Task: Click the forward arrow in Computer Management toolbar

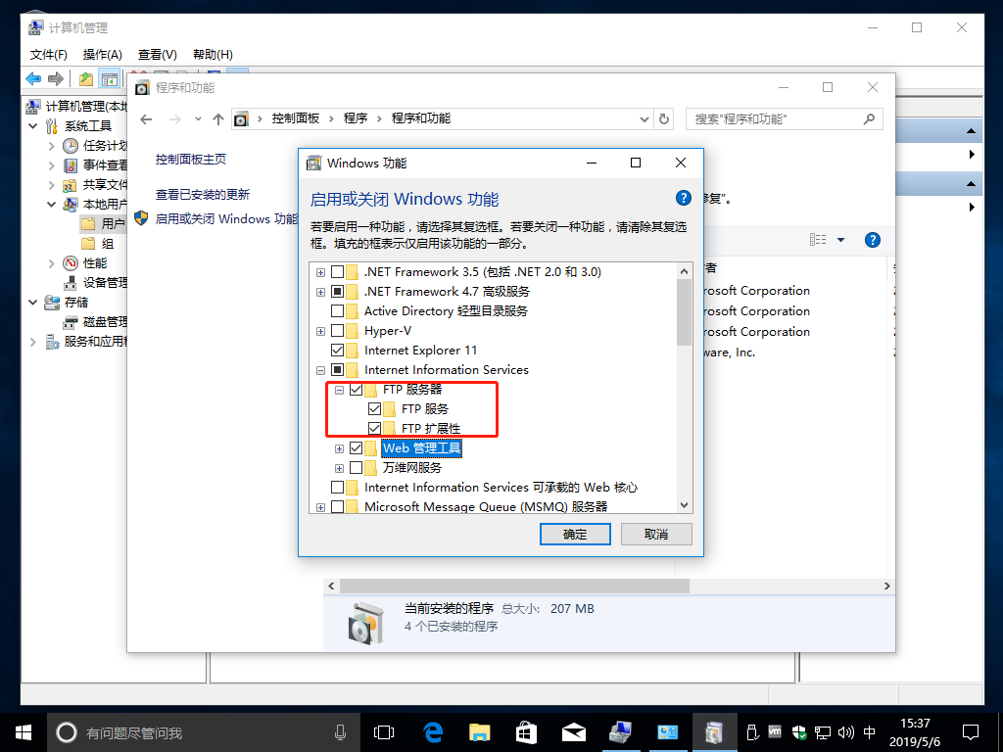Action: [56, 78]
